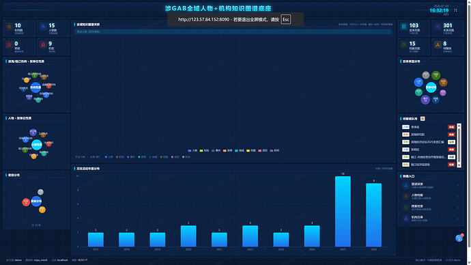Select the red icon beside the 9 count

coord(43,45)
